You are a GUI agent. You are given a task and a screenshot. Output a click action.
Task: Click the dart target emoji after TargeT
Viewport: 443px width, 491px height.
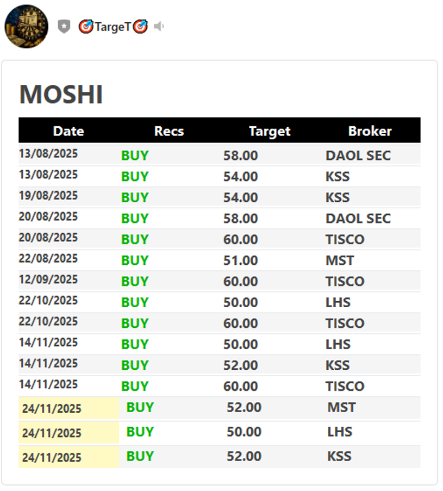coord(140,26)
